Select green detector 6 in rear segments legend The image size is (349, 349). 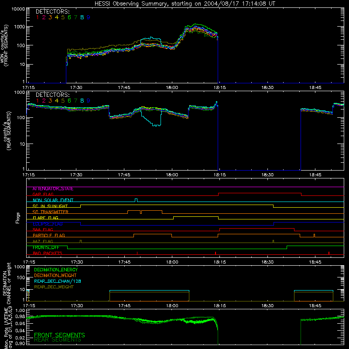pos(69,101)
